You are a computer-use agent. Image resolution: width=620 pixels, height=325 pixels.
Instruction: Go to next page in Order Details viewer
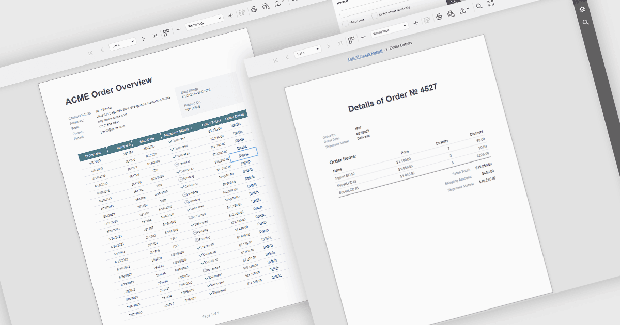tap(329, 46)
